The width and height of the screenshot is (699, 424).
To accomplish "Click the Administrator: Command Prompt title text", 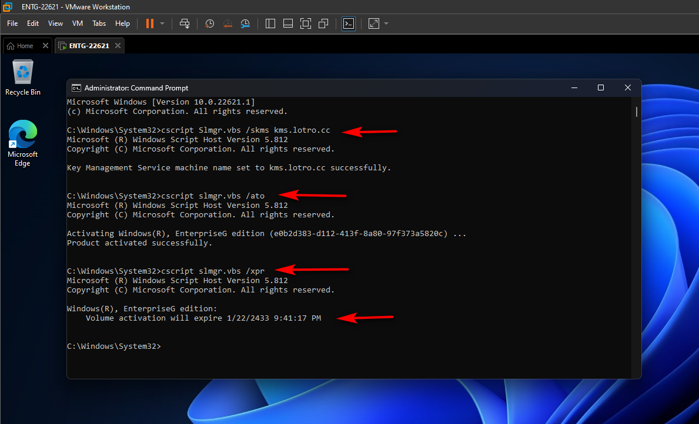I will [x=136, y=88].
